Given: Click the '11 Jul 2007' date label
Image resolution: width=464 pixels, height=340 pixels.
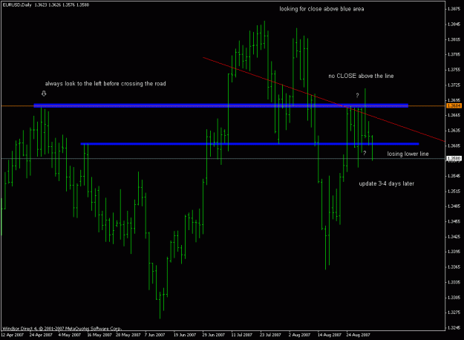Looking at the screenshot, I should pyautogui.click(x=242, y=335).
